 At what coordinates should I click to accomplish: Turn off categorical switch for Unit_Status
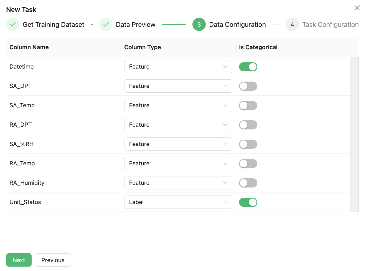click(x=248, y=202)
